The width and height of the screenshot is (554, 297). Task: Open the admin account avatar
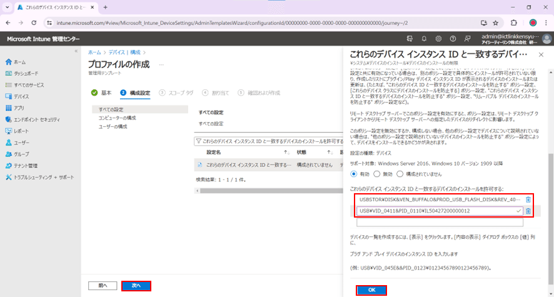tap(546, 39)
